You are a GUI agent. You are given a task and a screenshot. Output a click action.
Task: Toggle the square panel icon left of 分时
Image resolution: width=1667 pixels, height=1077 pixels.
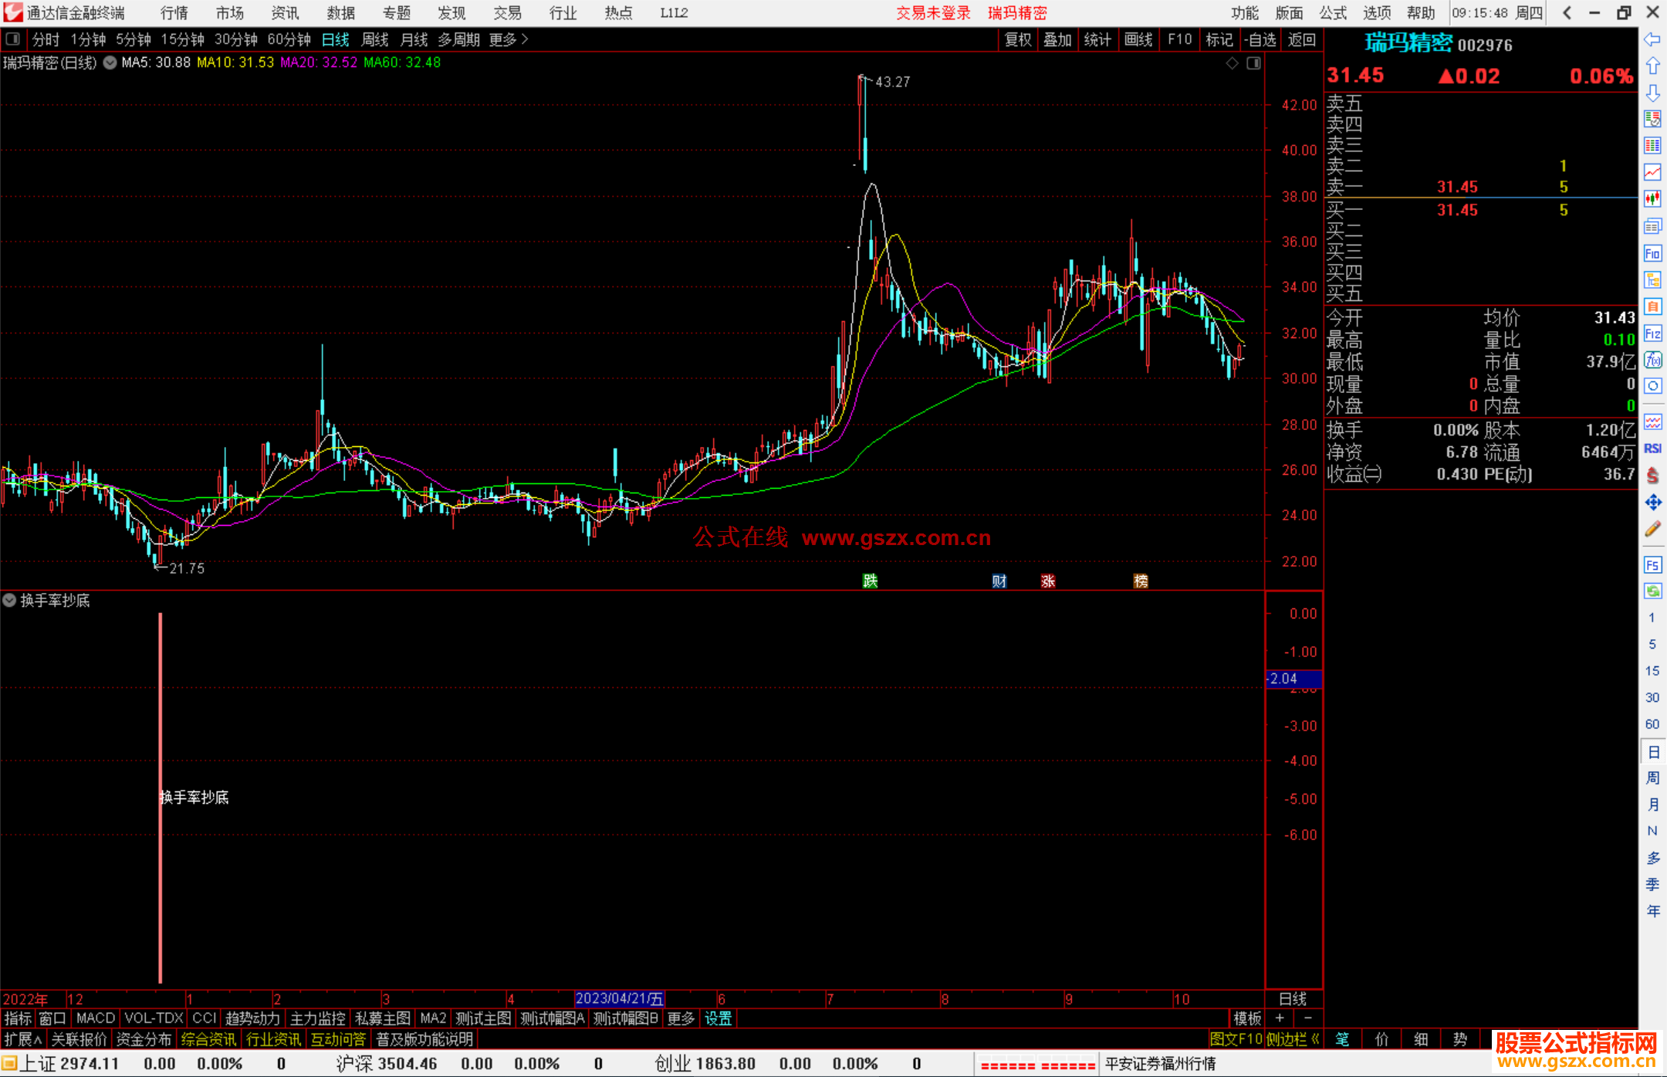[12, 39]
